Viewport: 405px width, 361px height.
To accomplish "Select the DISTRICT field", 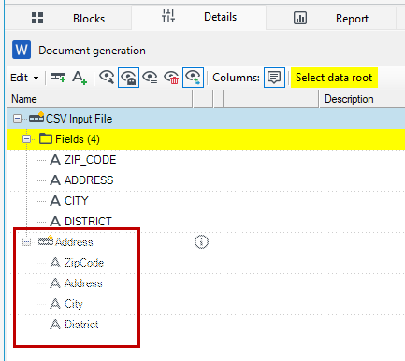I will (x=88, y=222).
